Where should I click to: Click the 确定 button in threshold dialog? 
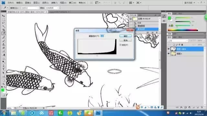(x=125, y=36)
